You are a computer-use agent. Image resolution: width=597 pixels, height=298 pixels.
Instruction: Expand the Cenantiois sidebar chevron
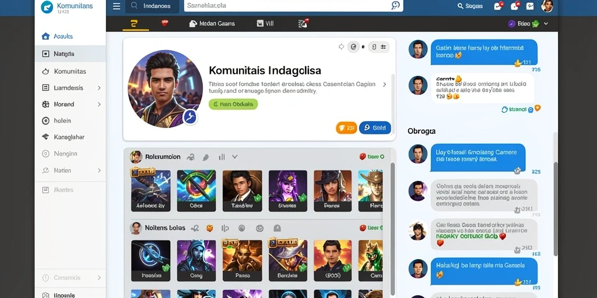(x=99, y=278)
